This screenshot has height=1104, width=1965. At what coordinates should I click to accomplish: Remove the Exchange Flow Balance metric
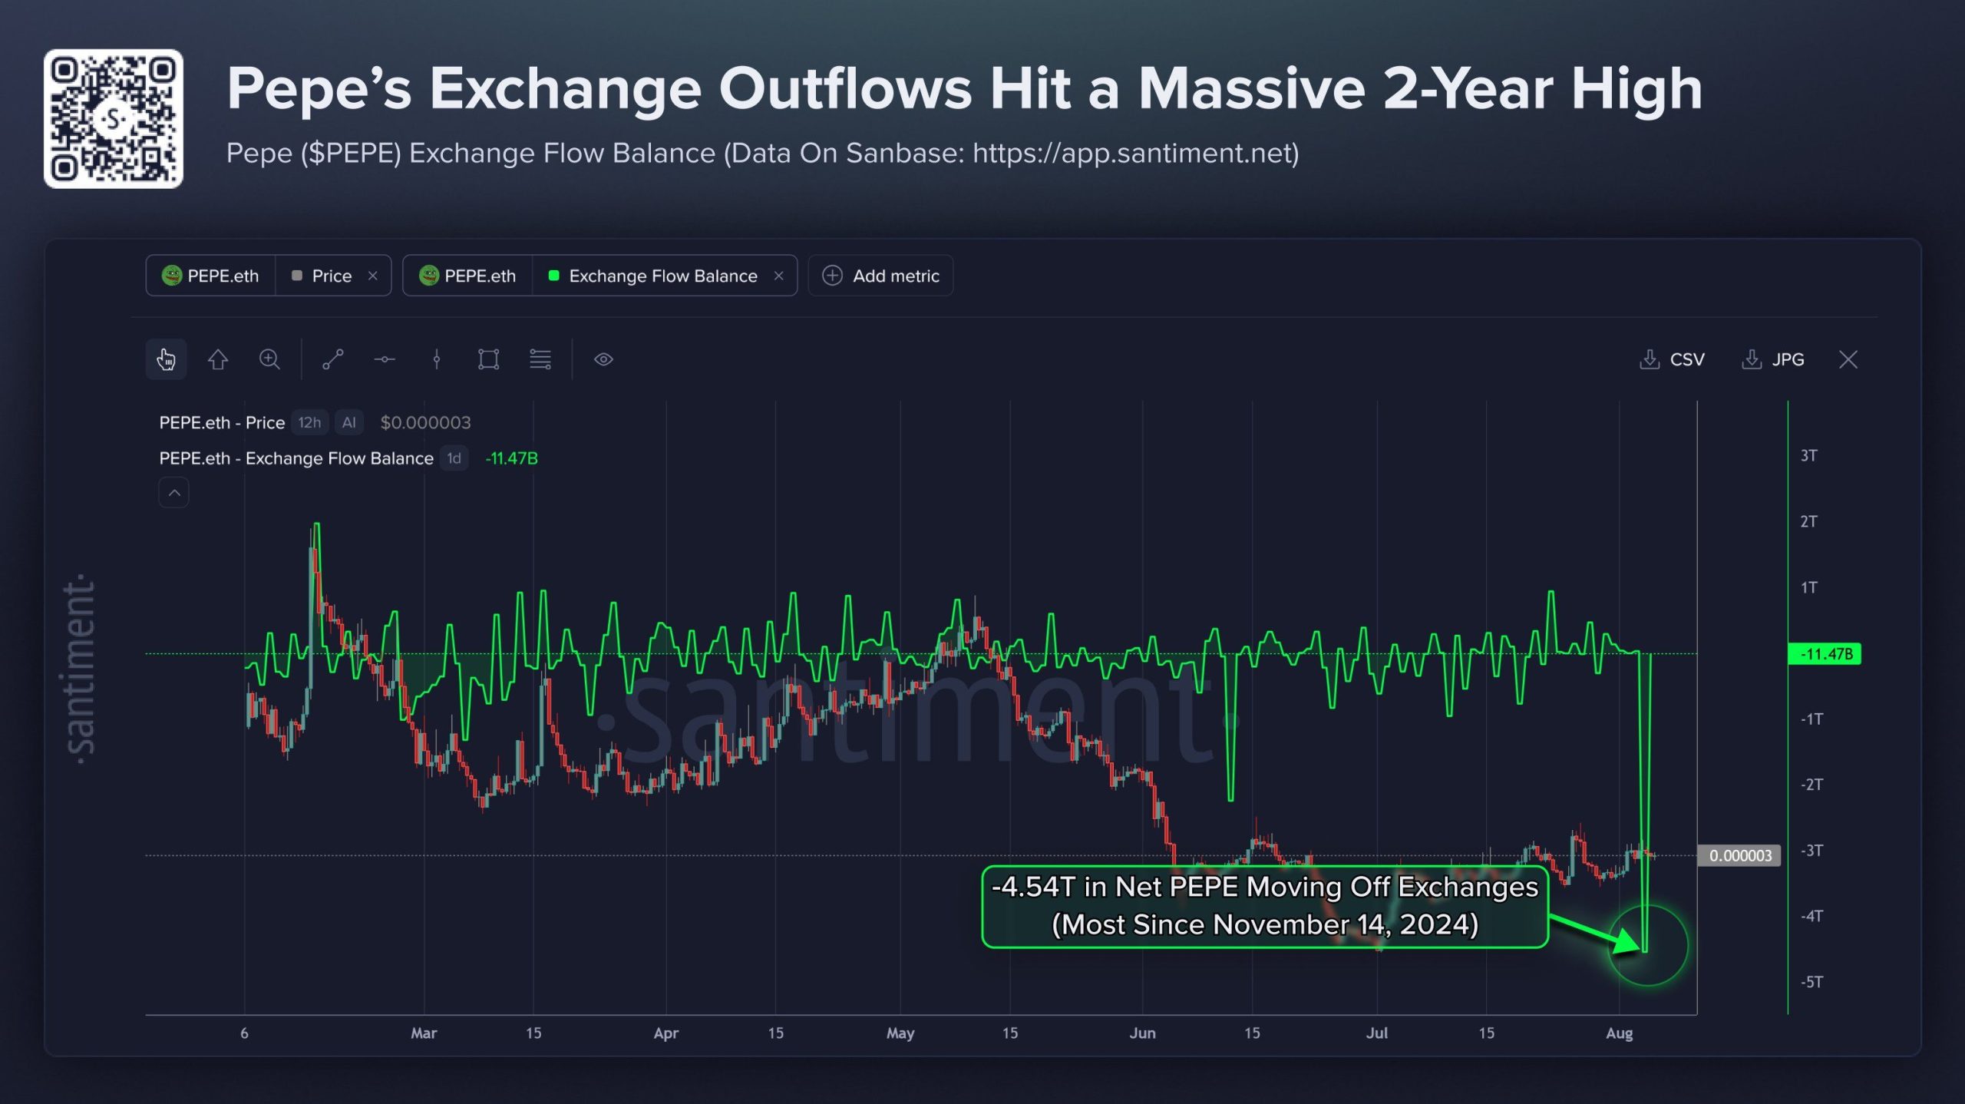pos(779,276)
